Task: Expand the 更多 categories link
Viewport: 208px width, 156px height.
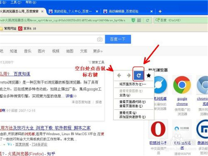Action: (x=98, y=51)
